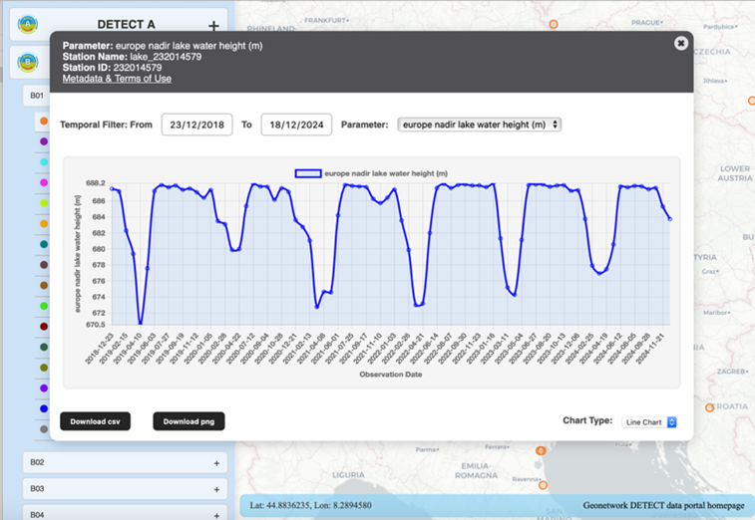The height and width of the screenshot is (520, 755).
Task: Toggle the orange layer dot under B01
Action: tap(43, 121)
